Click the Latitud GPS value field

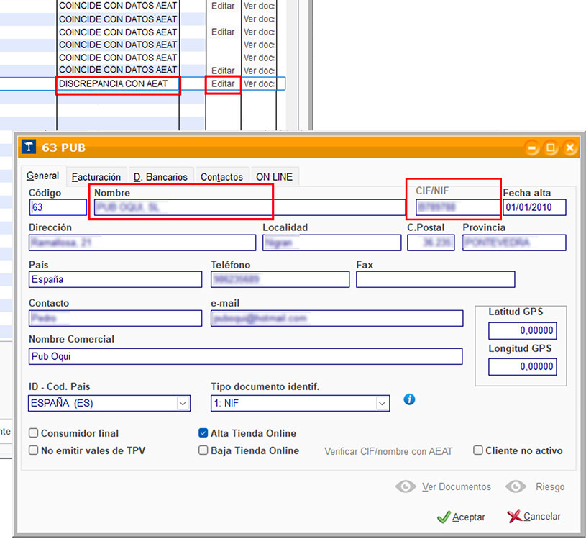[522, 331]
